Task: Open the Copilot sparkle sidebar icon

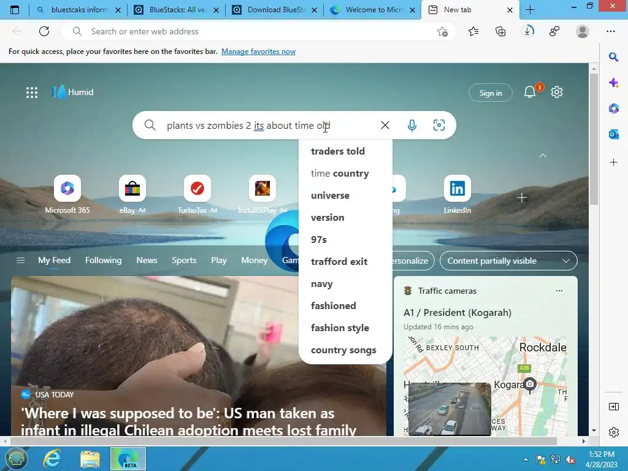Action: (x=613, y=83)
